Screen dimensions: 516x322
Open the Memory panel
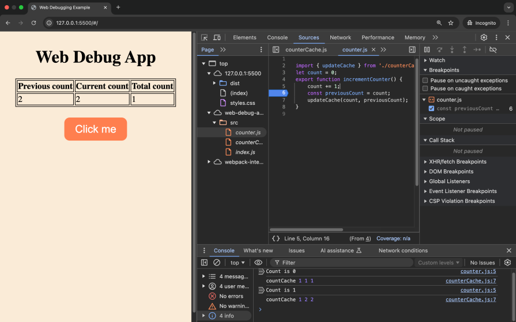(415, 37)
